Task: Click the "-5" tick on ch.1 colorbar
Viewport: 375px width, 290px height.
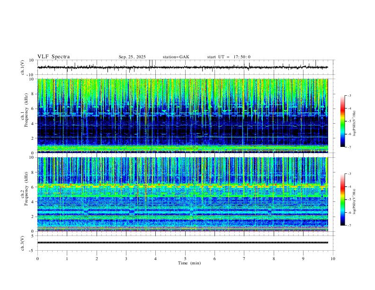Action: click(x=349, y=121)
